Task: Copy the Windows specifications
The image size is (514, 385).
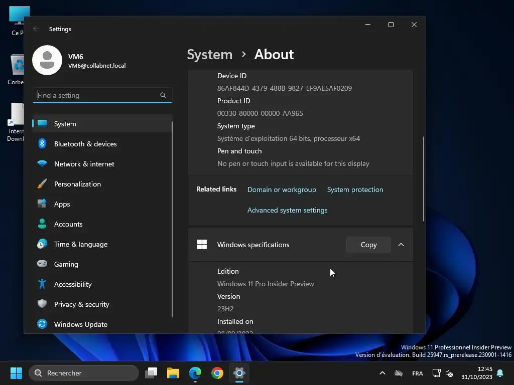Action: point(368,245)
